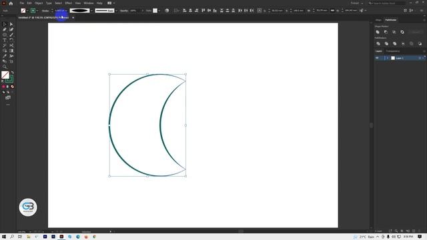
Task: Open the Edit menu
Action: pos(29,3)
